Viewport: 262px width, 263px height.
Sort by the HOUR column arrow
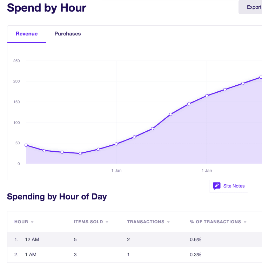click(32, 222)
